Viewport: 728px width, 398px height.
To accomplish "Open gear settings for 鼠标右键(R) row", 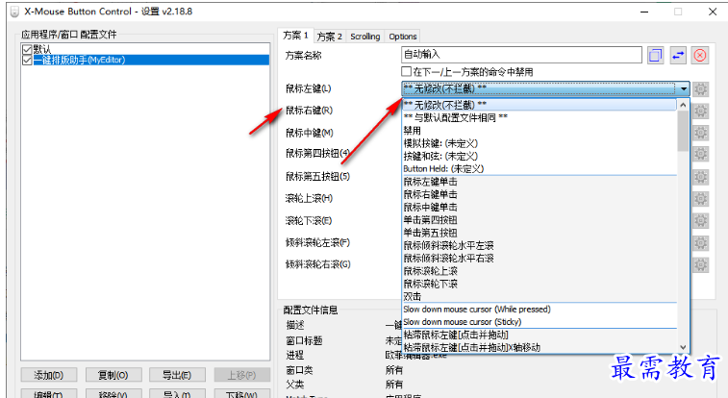I will click(x=701, y=111).
